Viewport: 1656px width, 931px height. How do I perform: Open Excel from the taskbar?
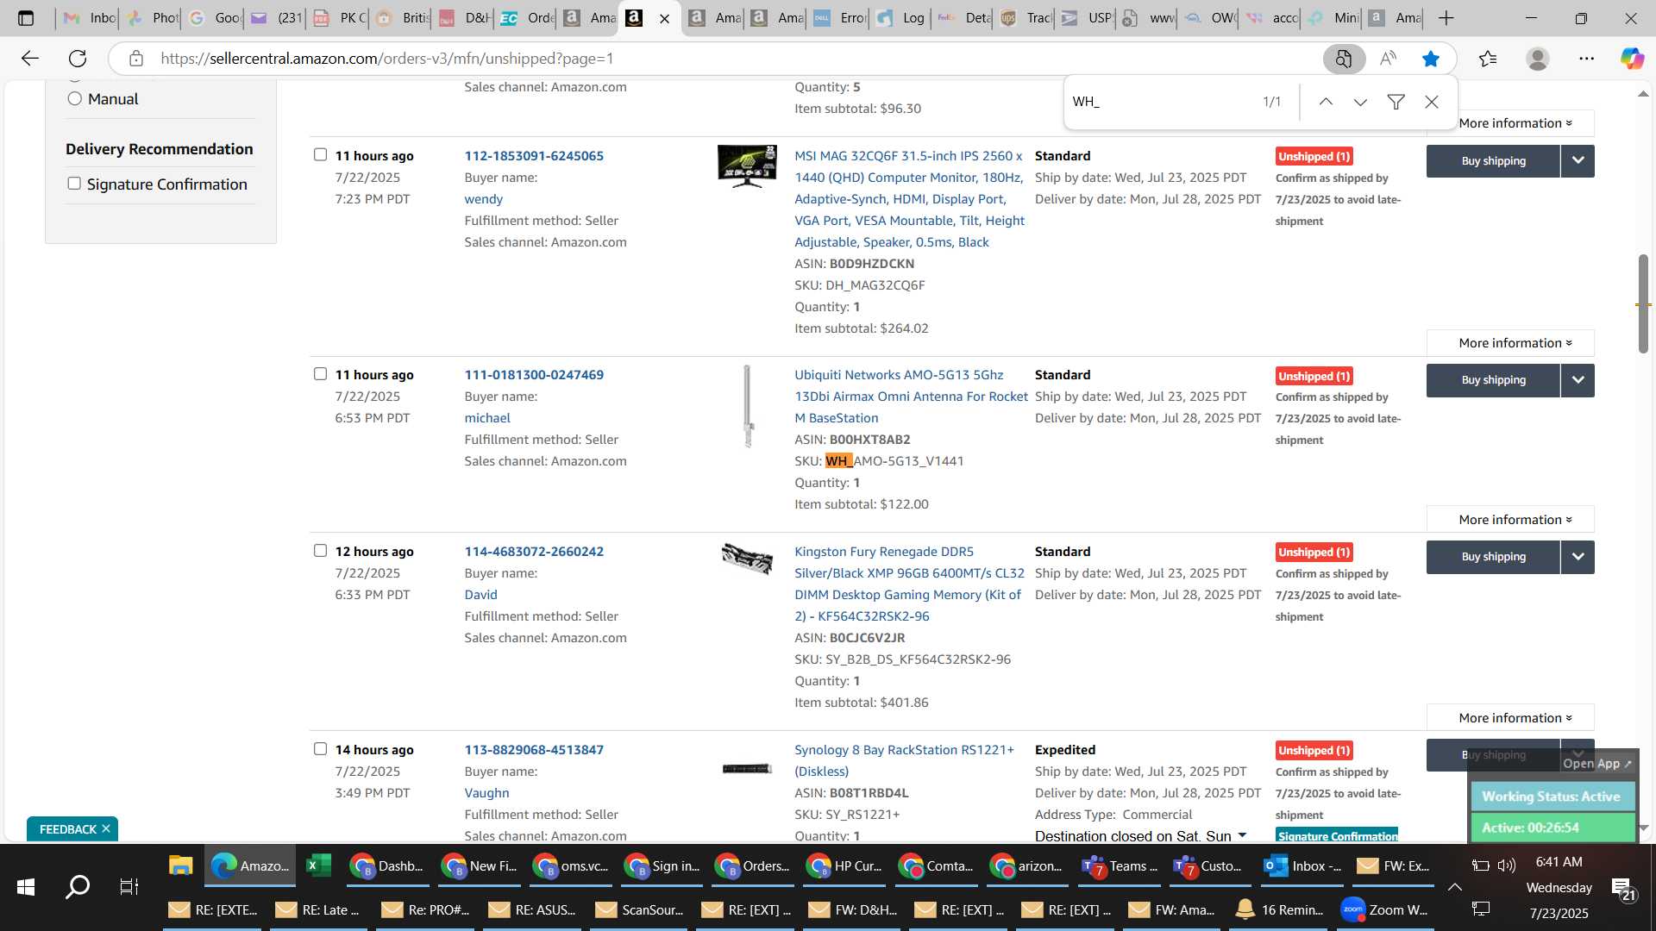point(318,865)
